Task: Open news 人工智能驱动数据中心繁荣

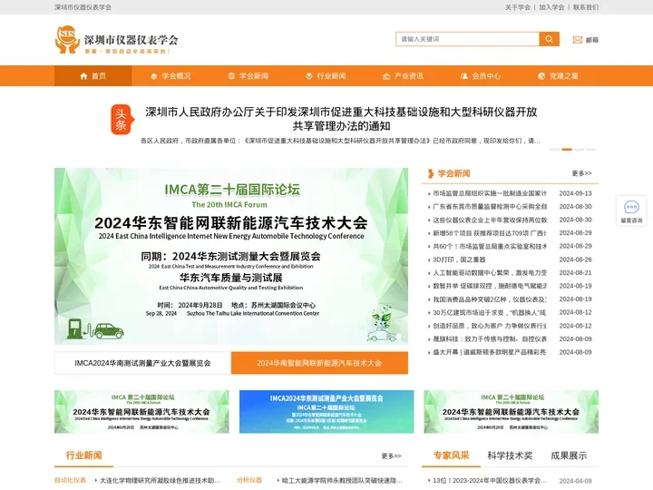Action: click(490, 273)
